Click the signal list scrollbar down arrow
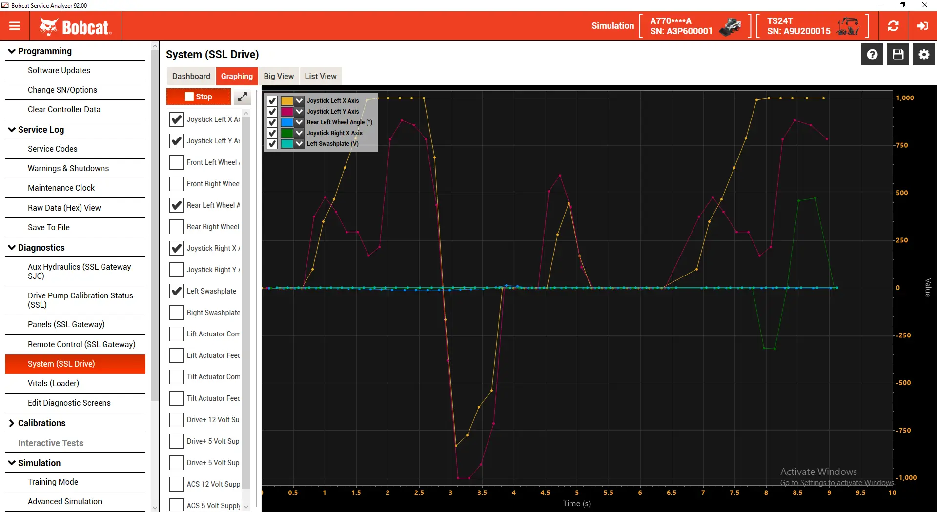937x512 pixels. click(x=246, y=507)
